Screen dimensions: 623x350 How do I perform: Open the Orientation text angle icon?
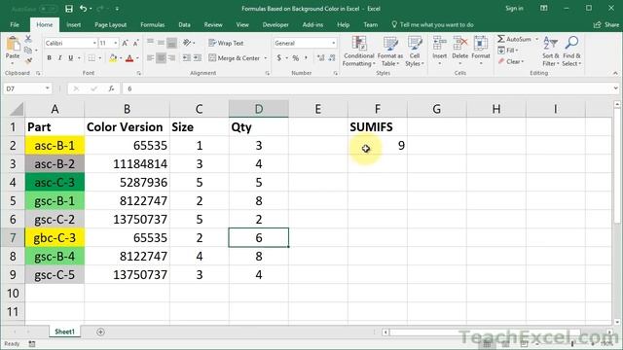pyautogui.click(x=187, y=43)
